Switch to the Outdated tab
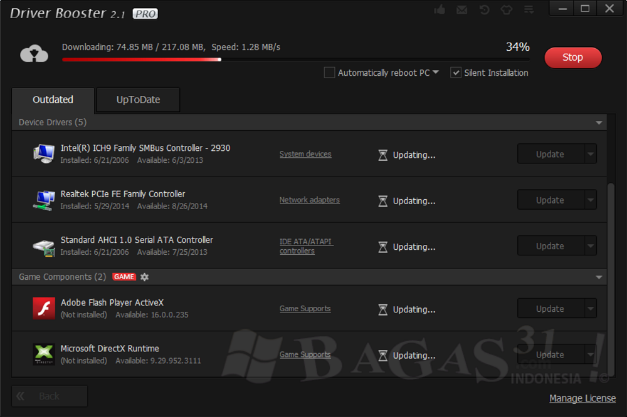 click(x=53, y=100)
